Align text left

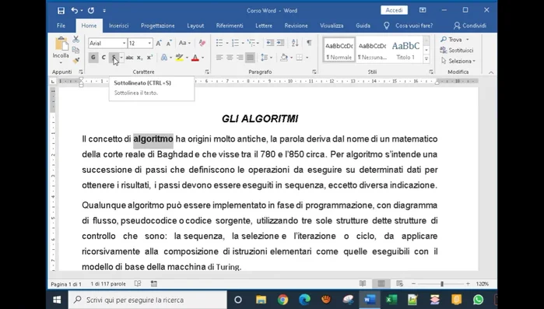click(219, 58)
